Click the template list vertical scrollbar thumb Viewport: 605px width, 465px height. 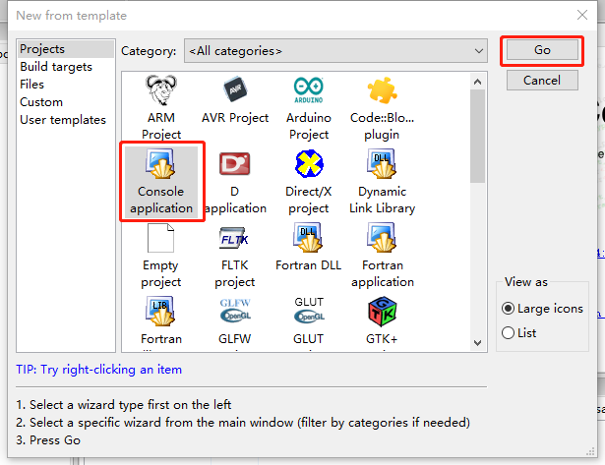click(477, 136)
